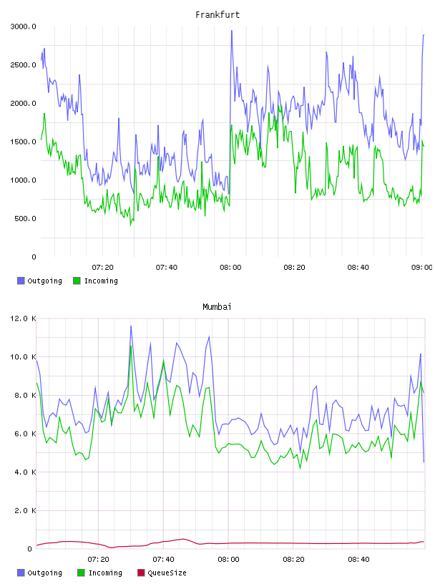Screen dimensions: 435x584
Task: Click the red QueueSize swatch in Mumbai legend
Action: tap(141, 573)
